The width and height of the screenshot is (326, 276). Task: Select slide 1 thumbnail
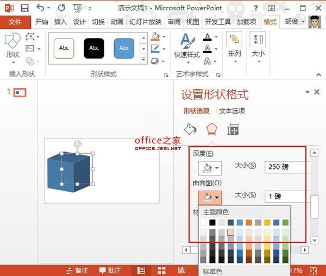coord(20,93)
